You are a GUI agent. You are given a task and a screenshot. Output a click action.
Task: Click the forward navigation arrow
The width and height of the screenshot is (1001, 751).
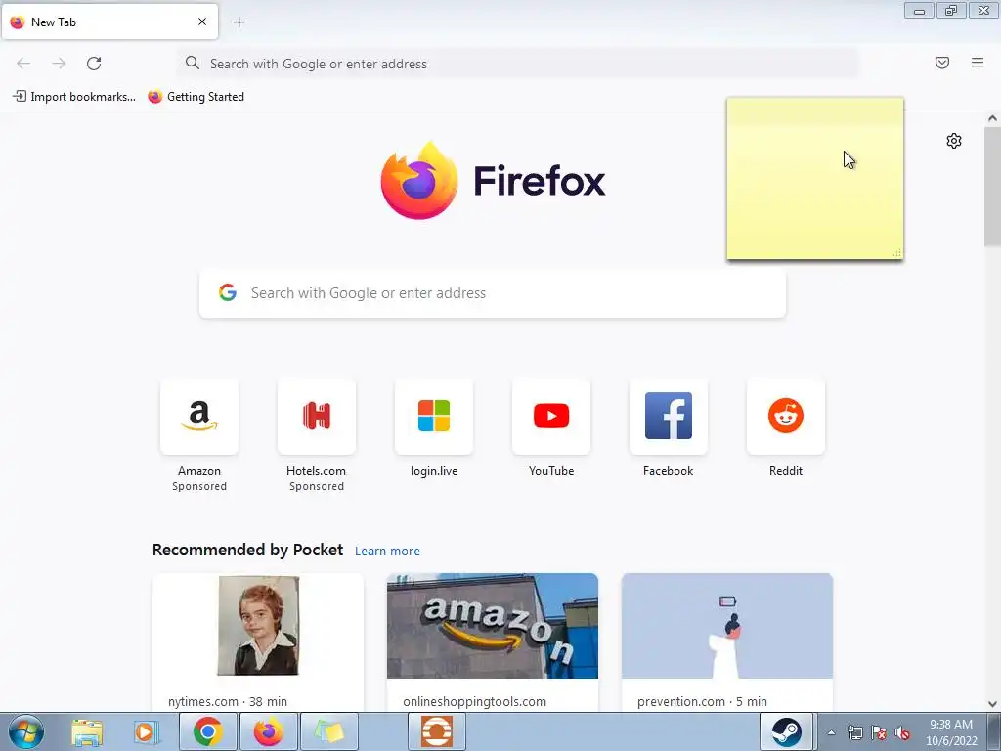coord(59,64)
